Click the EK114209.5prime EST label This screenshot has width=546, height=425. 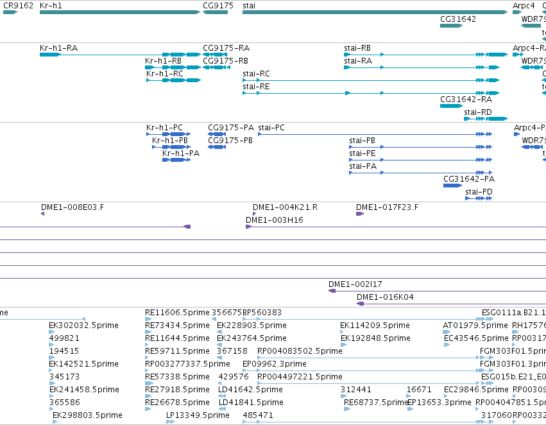(x=375, y=325)
